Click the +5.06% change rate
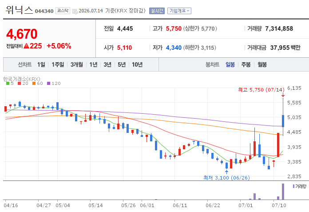Viewport: 309px width, 212px height. tap(59, 46)
